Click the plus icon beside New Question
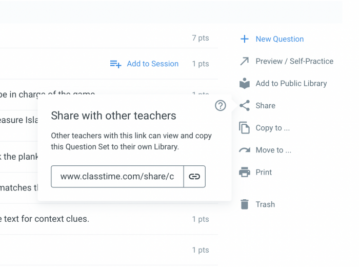 click(245, 39)
